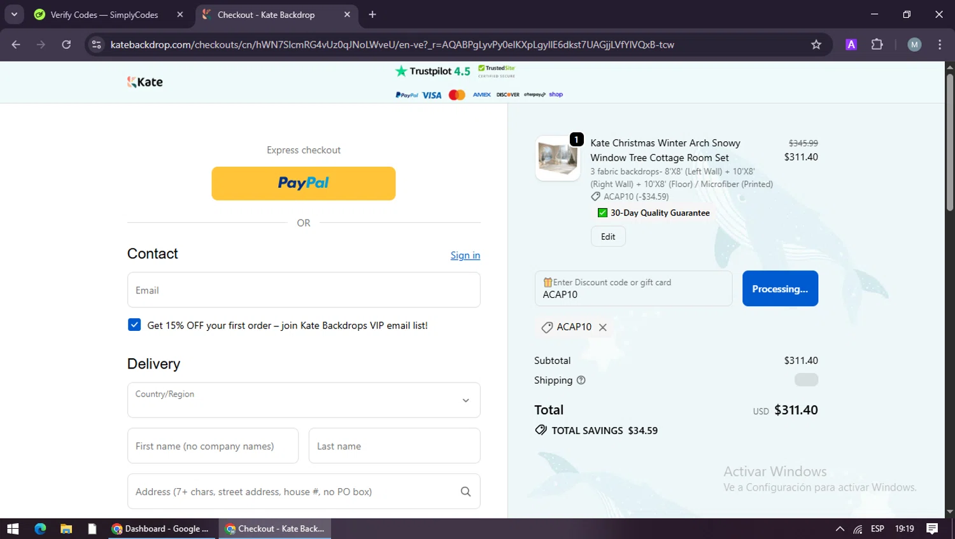Click the First name field
Image resolution: width=955 pixels, height=539 pixels.
(213, 446)
